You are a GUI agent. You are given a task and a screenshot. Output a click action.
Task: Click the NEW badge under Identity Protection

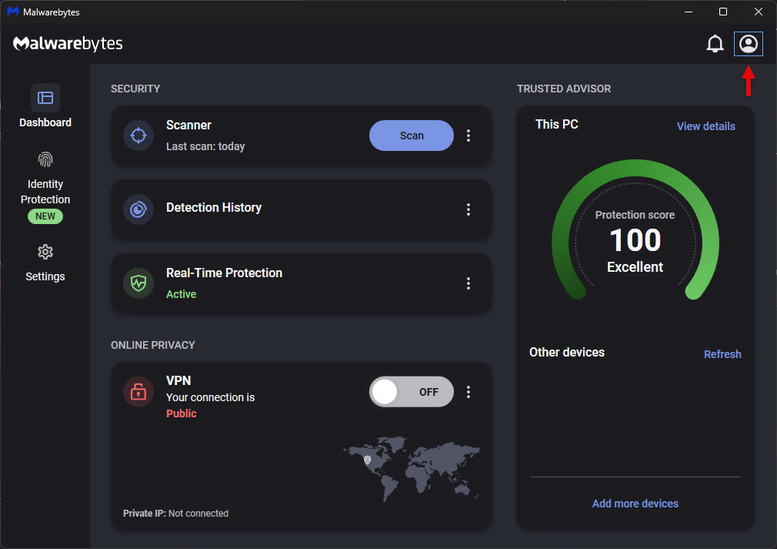tap(45, 216)
